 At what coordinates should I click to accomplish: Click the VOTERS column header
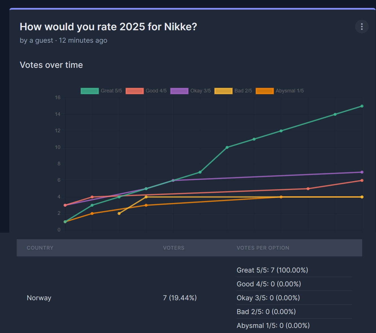pos(174,248)
